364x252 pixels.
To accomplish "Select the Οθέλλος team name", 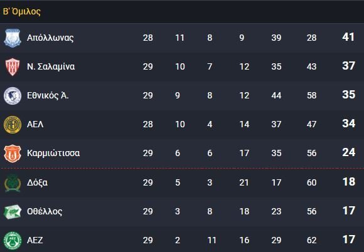I will tap(45, 211).
